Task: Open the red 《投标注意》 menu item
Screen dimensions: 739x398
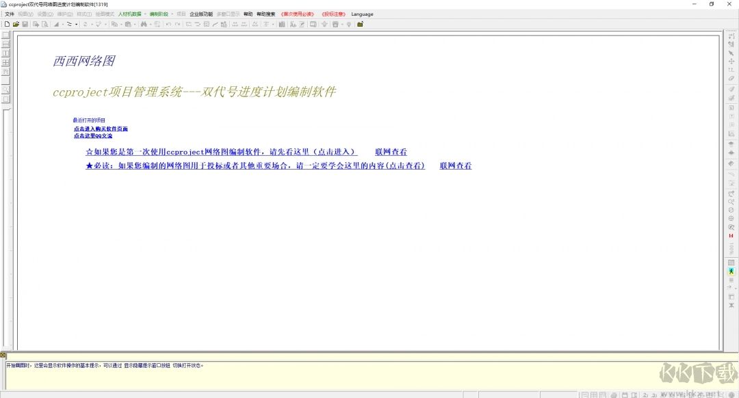Action: tap(333, 14)
